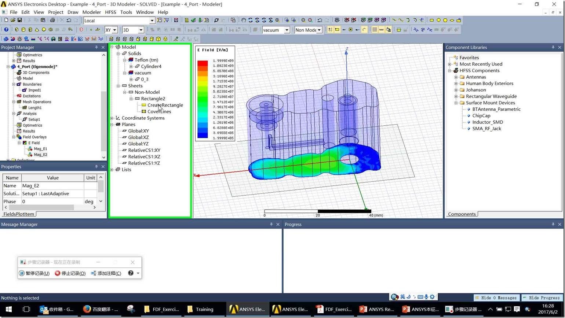565x318 pixels.
Task: Toggle snap to vertex mode
Action: pyautogui.click(x=337, y=30)
